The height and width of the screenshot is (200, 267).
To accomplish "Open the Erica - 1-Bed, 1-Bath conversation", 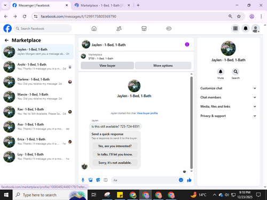I will pos(37,141).
